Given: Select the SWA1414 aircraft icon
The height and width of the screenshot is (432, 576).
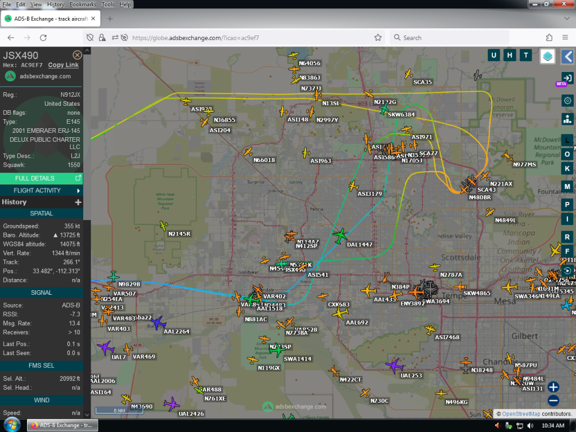Looking at the screenshot, I should click(x=277, y=350).
